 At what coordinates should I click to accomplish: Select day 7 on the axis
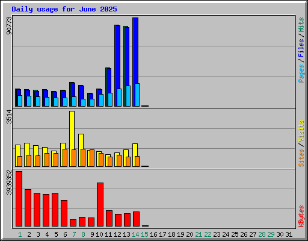[x=74, y=234]
